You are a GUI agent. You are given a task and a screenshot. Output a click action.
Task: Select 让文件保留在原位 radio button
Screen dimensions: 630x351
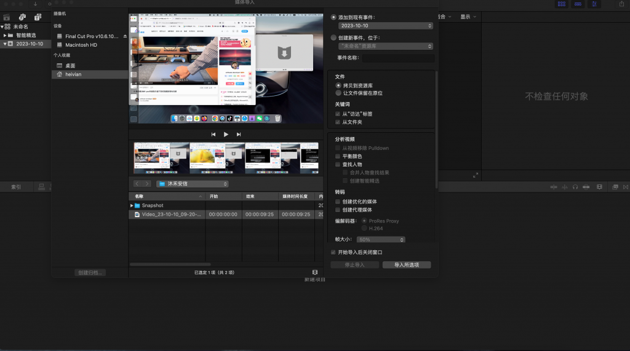[x=338, y=93]
